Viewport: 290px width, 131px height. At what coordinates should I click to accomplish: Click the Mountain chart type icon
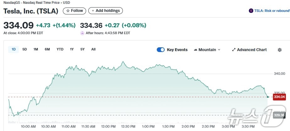pos(196,50)
